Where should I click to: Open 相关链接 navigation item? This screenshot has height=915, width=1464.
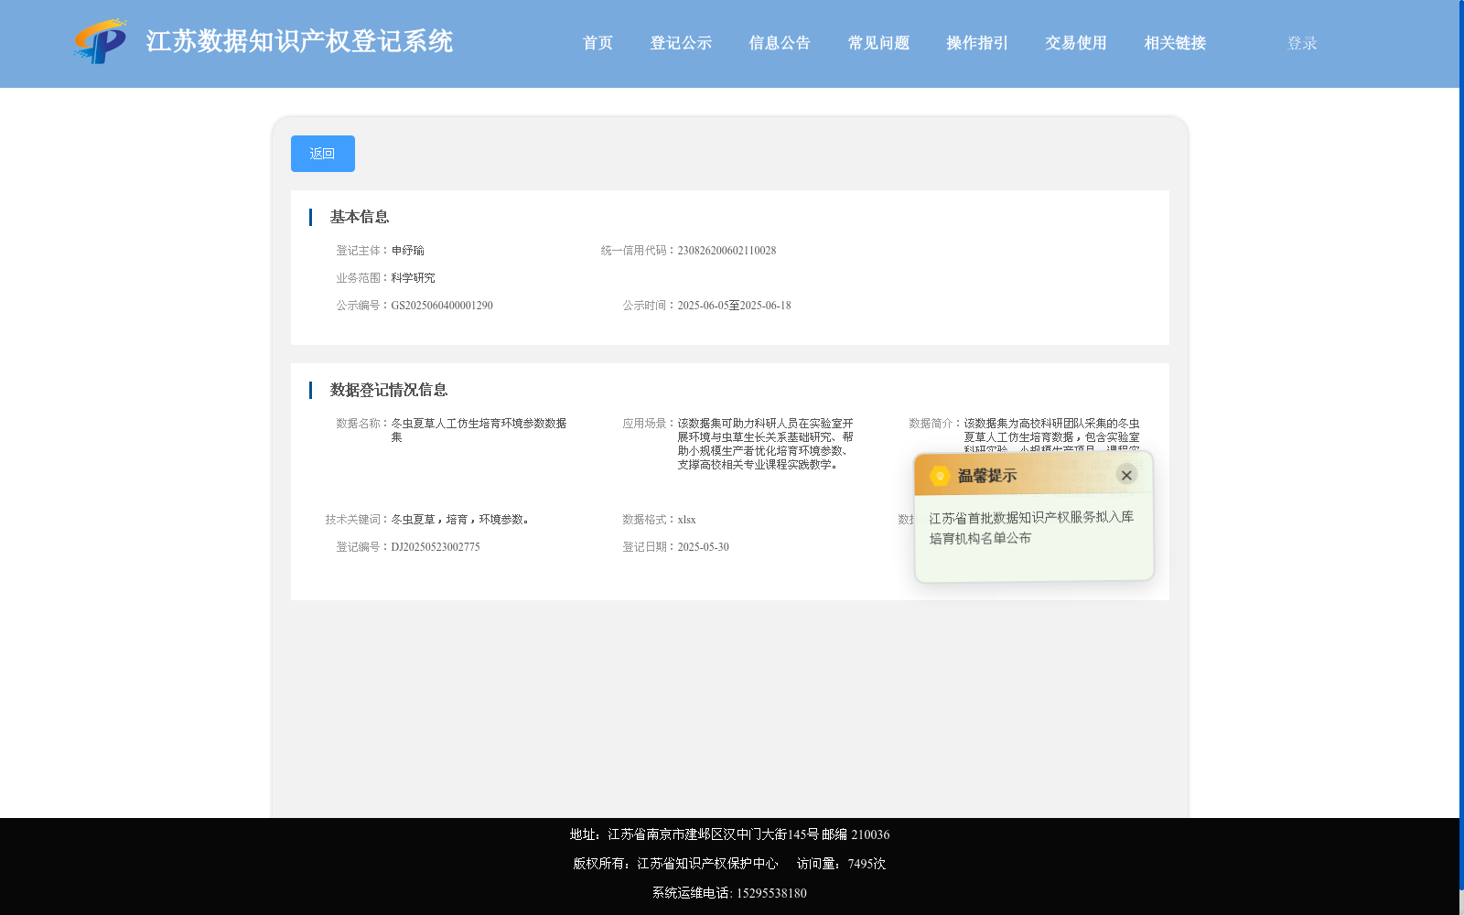(1175, 43)
